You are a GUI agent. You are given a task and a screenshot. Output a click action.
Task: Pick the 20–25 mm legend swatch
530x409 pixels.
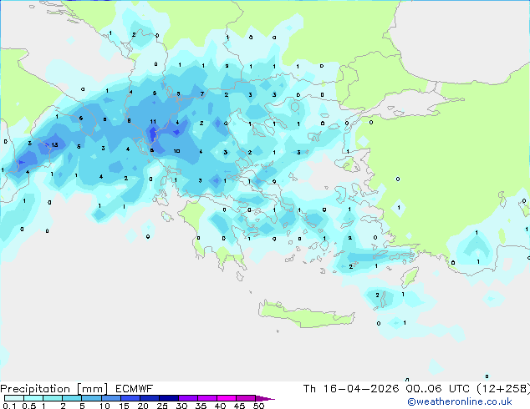pos(149,398)
